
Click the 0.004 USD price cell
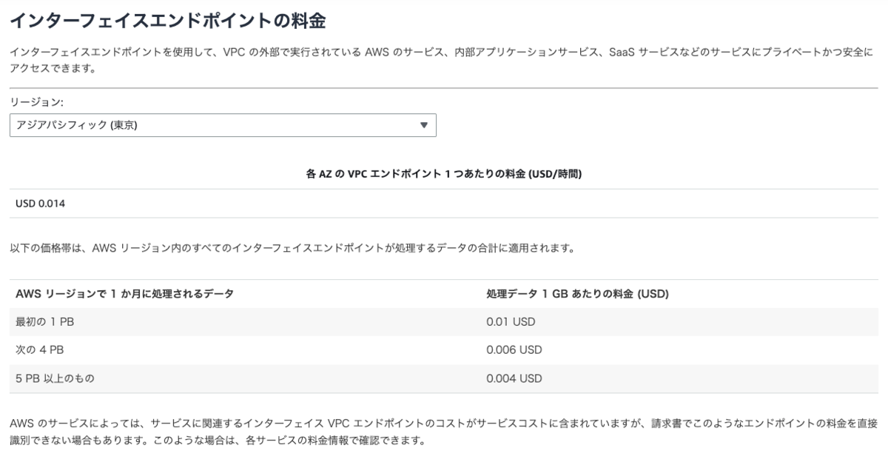pyautogui.click(x=514, y=378)
